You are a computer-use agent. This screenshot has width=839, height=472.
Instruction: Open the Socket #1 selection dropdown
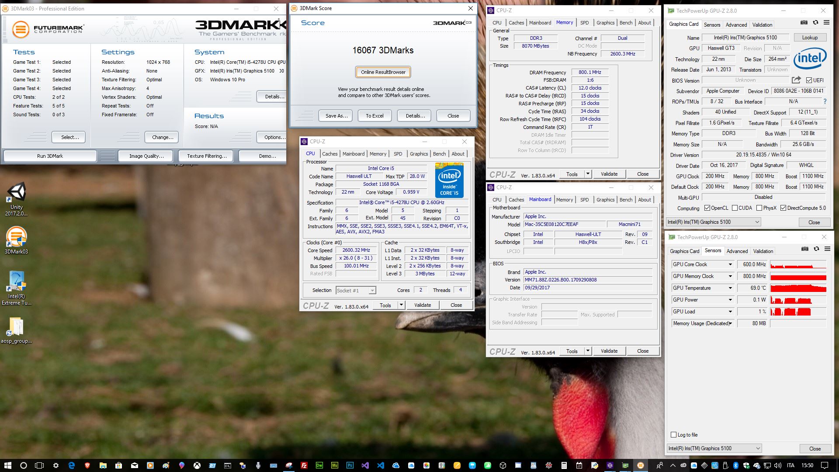pos(356,290)
